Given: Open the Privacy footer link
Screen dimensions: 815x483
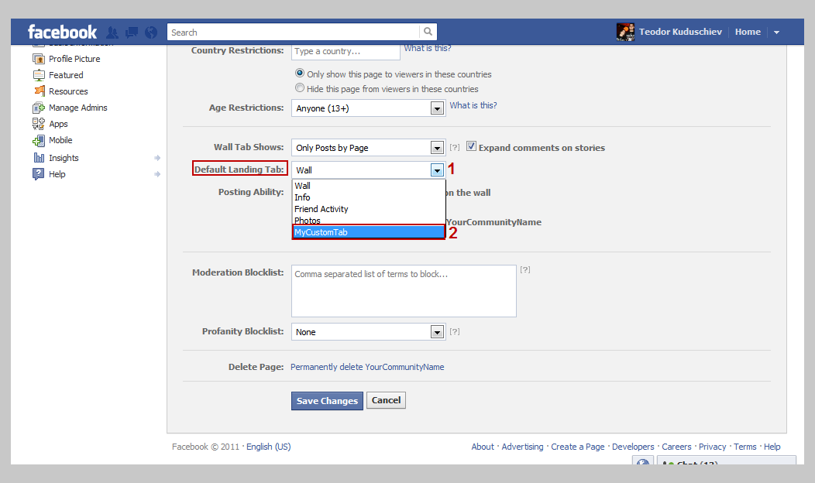Looking at the screenshot, I should [712, 447].
